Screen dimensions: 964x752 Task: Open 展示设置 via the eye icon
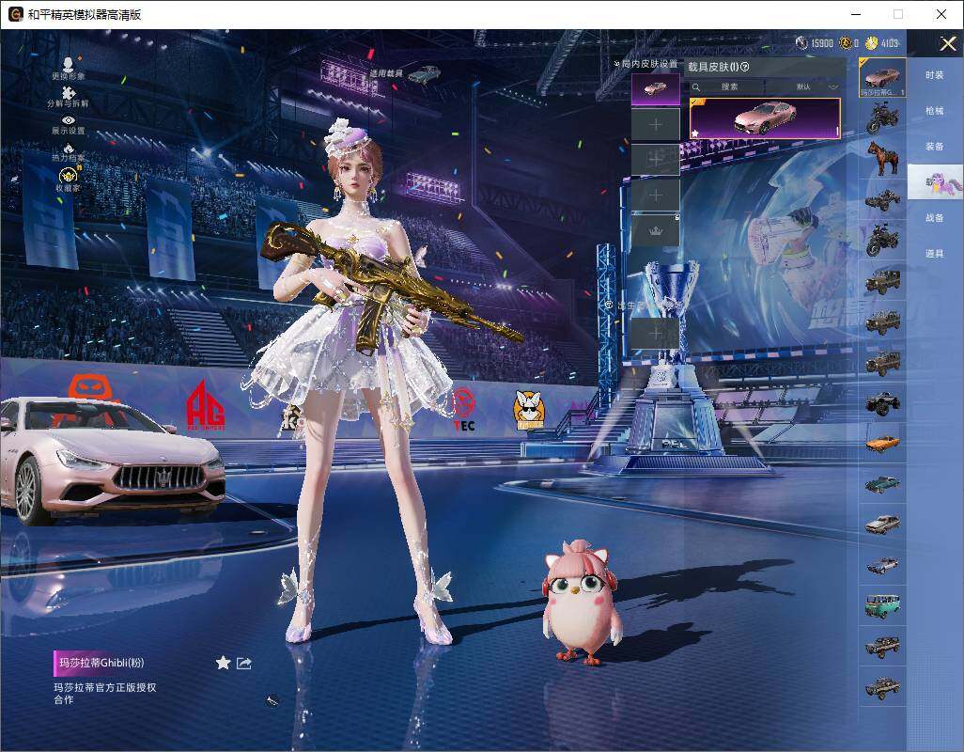point(68,119)
